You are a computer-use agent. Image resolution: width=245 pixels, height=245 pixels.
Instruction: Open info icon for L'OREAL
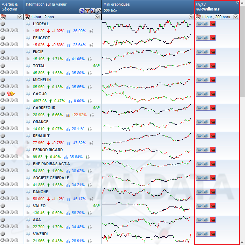(x=28, y=24)
